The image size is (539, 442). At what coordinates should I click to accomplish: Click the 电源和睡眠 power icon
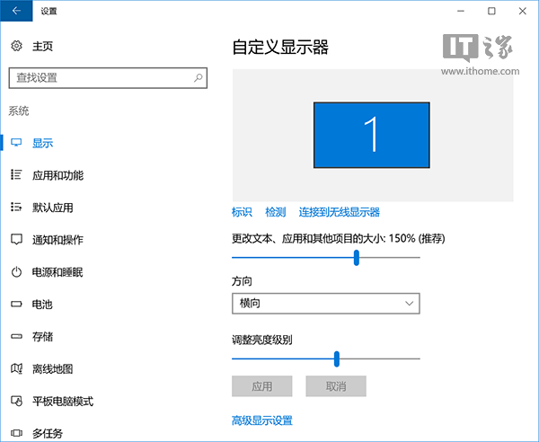pos(16,272)
